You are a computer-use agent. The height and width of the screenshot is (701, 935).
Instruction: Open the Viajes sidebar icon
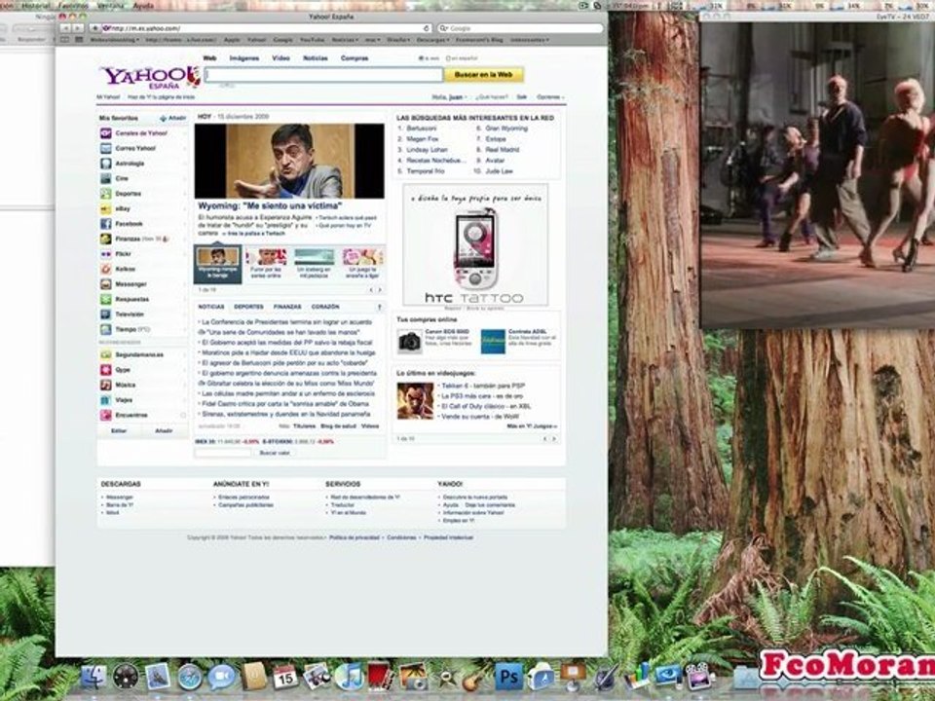click(105, 400)
